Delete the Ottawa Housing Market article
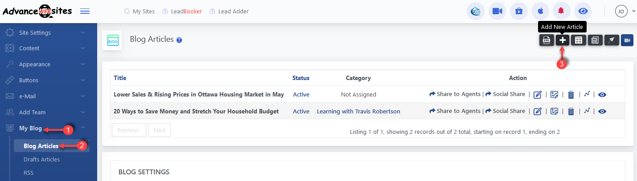Image resolution: width=637 pixels, height=181 pixels. coord(571,95)
